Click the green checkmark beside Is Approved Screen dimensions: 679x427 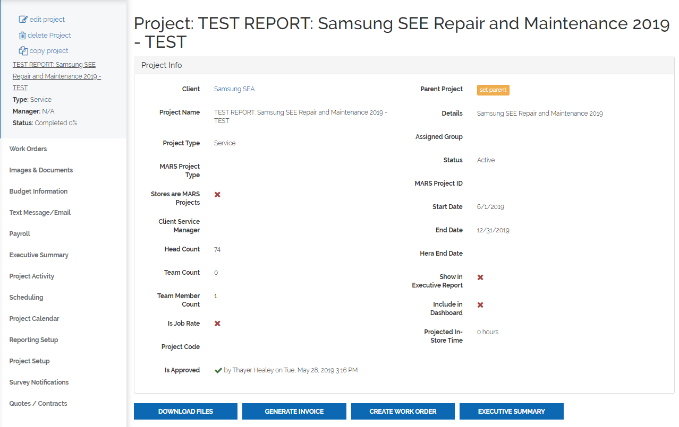click(x=218, y=371)
